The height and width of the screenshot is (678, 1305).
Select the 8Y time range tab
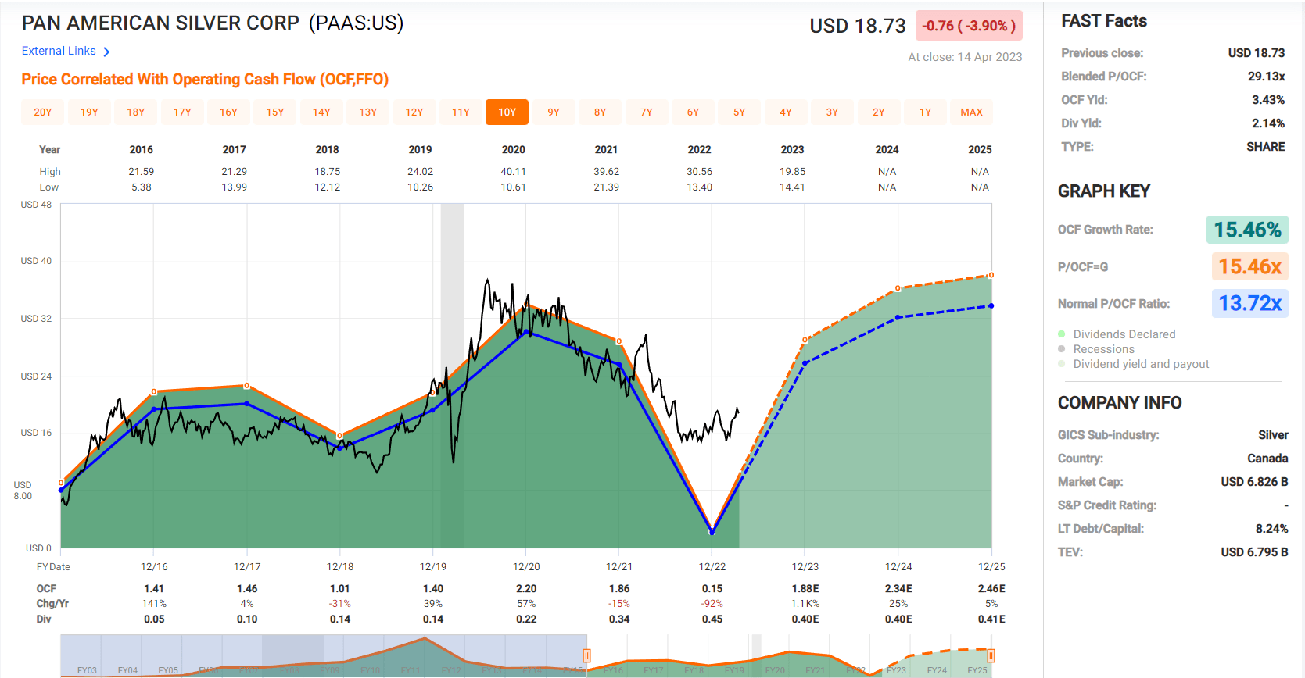pyautogui.click(x=600, y=112)
